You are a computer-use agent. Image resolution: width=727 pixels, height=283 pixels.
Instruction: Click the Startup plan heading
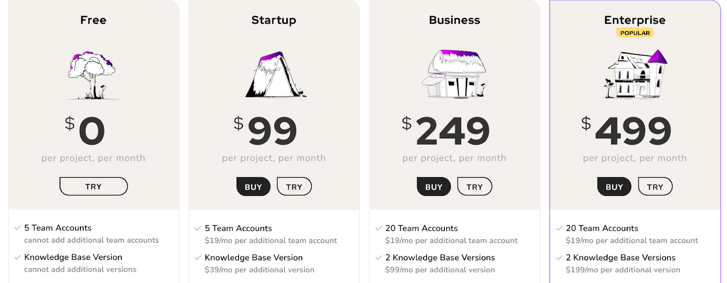click(x=274, y=20)
